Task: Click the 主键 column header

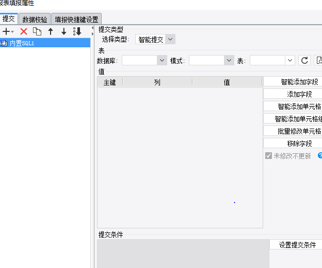Action: coord(110,82)
